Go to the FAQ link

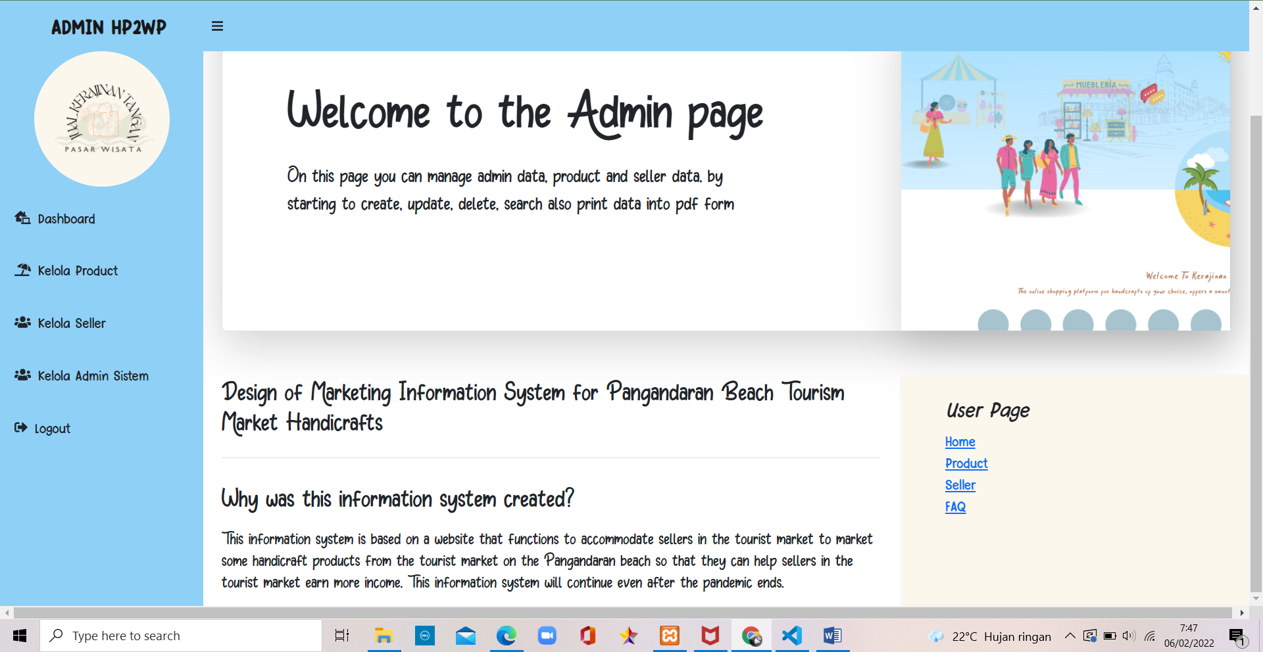955,507
